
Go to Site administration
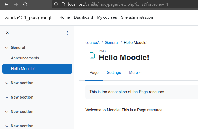[x=137, y=17]
